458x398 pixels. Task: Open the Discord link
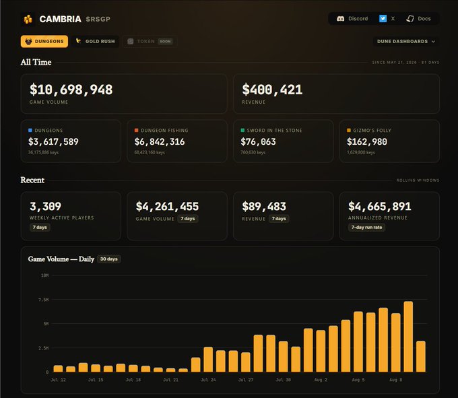pos(352,19)
